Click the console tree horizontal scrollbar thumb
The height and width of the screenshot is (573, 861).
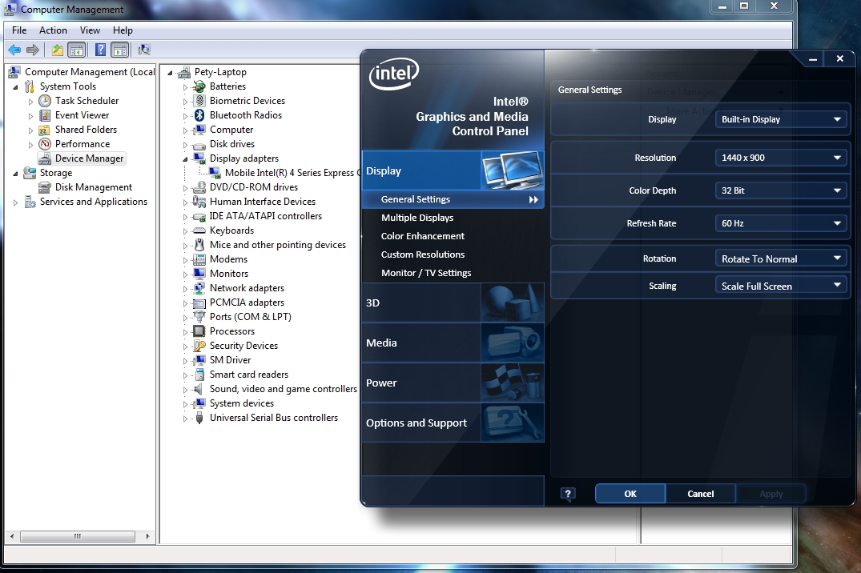78,536
